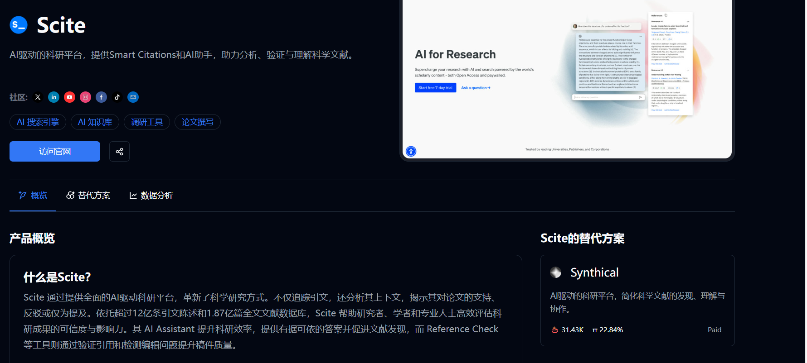This screenshot has height=363, width=807.
Task: Click the 什么是Scite? heading
Action: point(57,277)
